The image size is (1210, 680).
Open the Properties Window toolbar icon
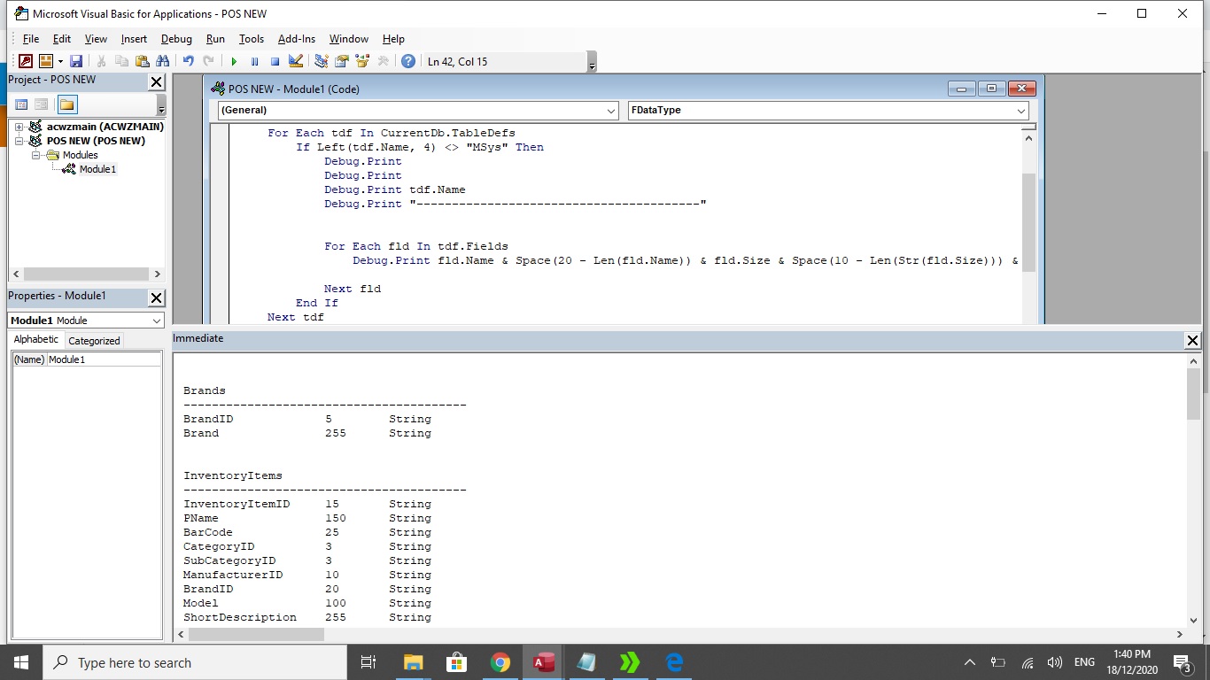[342, 60]
